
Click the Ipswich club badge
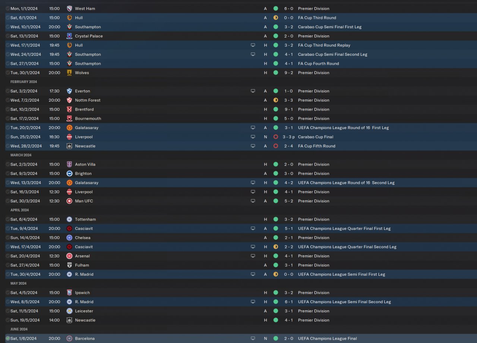click(x=69, y=293)
